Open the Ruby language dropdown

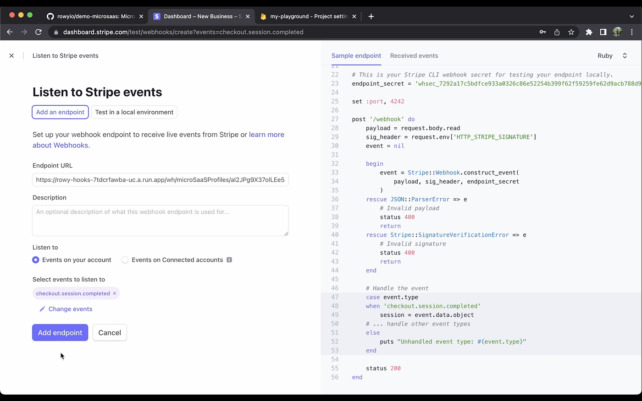click(612, 56)
